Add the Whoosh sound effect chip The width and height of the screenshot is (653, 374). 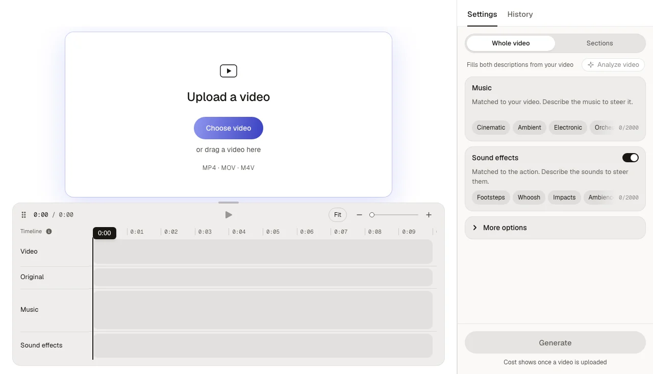(x=529, y=197)
